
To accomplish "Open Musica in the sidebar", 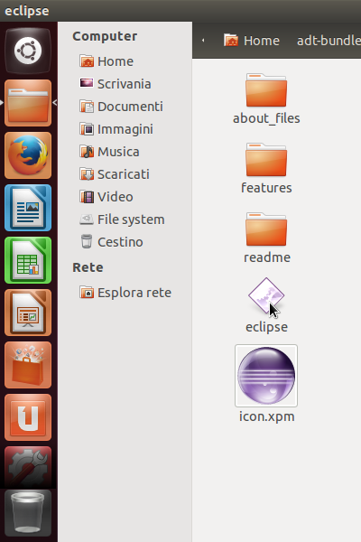I will coord(109,152).
